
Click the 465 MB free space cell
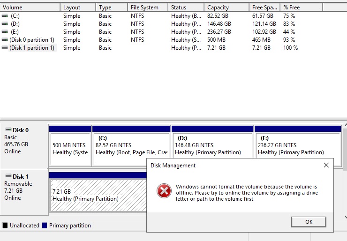pyautogui.click(x=261, y=40)
